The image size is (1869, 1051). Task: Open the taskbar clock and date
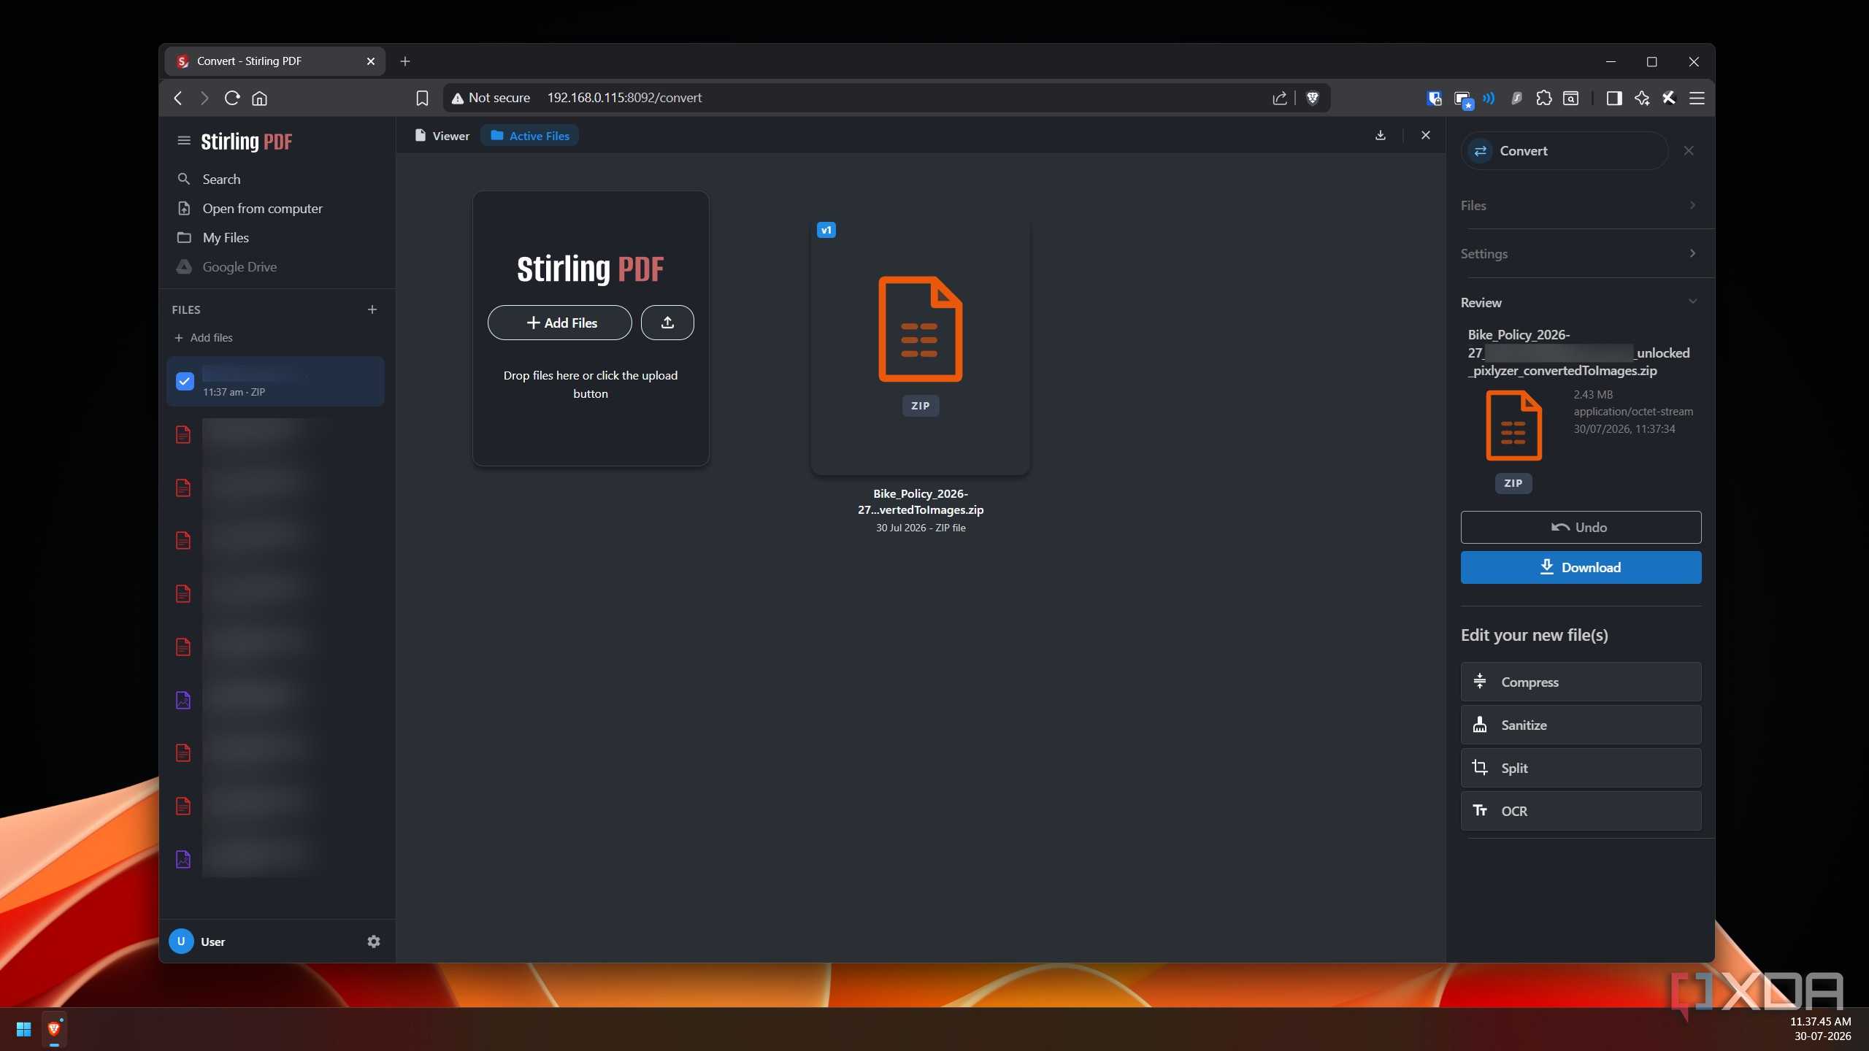(1820, 1029)
